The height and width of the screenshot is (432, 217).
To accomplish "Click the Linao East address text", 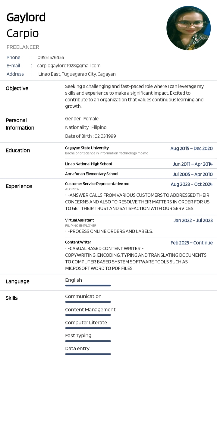I will [77, 74].
